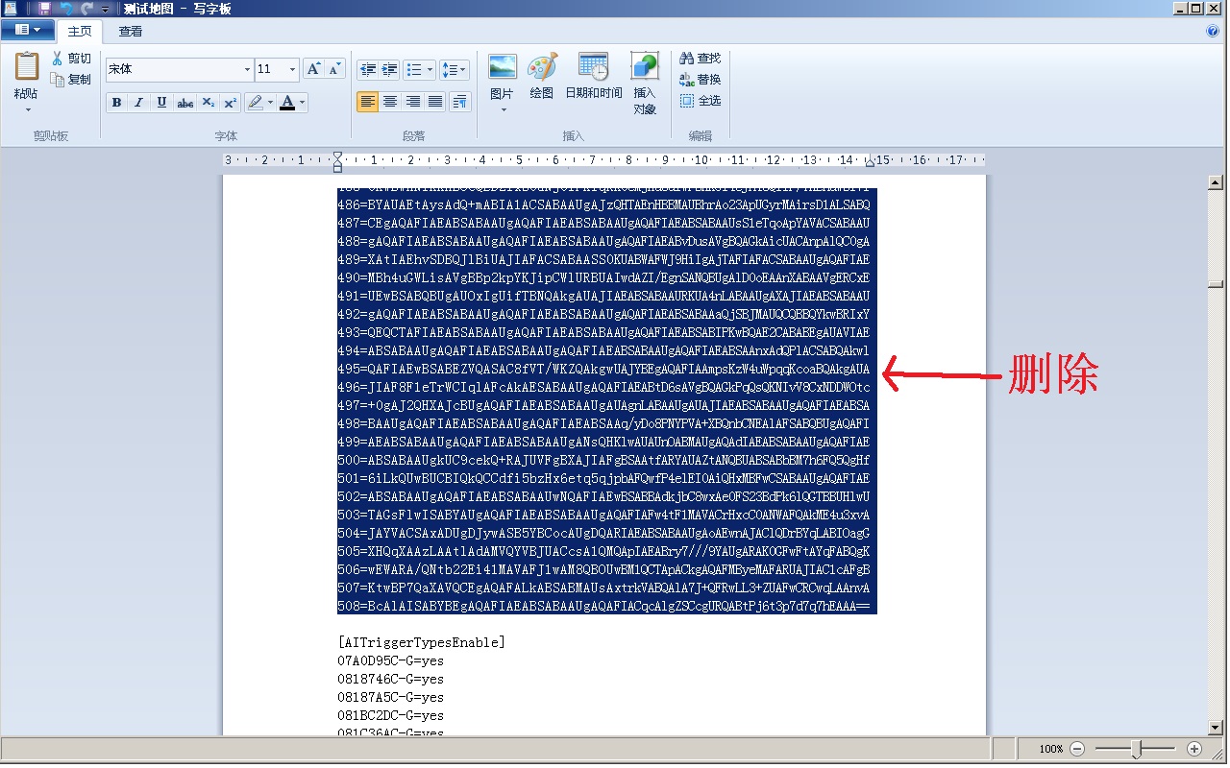Click the Select All (全选) button
The height and width of the screenshot is (768, 1230).
click(x=700, y=101)
